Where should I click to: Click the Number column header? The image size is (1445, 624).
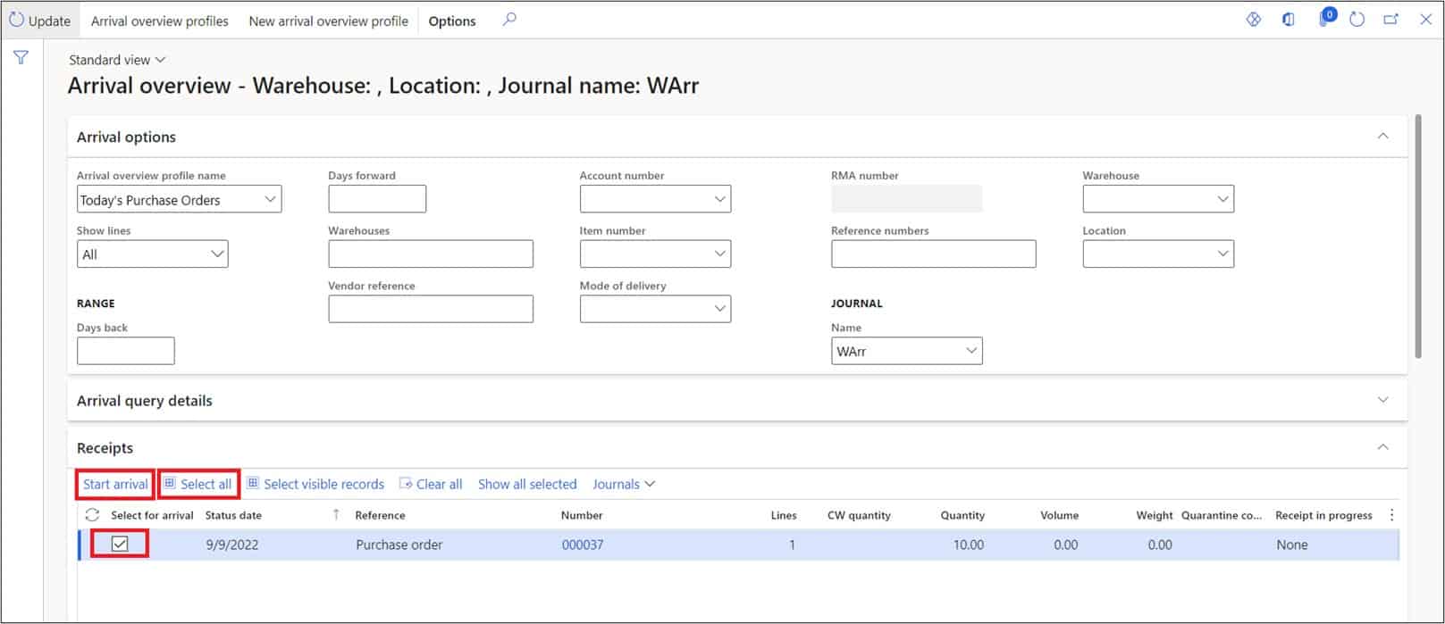(582, 515)
